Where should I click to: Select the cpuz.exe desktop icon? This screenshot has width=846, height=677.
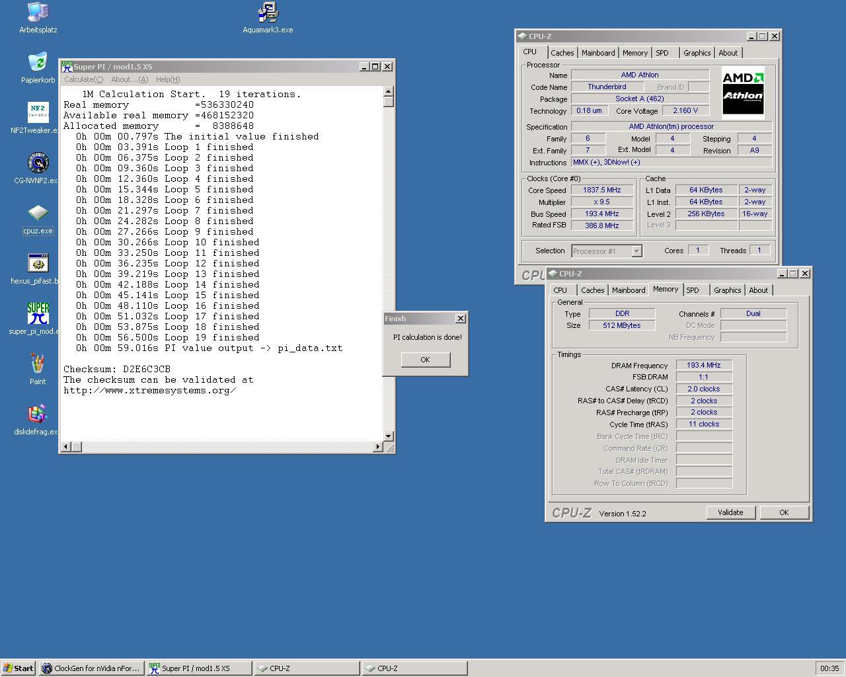pos(38,219)
